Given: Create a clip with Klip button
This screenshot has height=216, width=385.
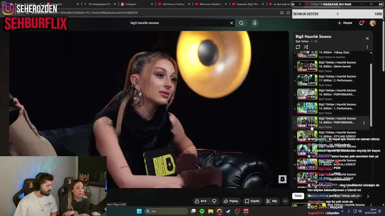Looking at the screenshot, I should (x=272, y=201).
